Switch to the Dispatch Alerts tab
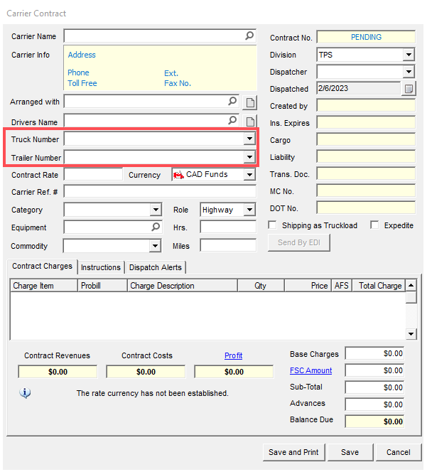427x472 pixels. (156, 267)
